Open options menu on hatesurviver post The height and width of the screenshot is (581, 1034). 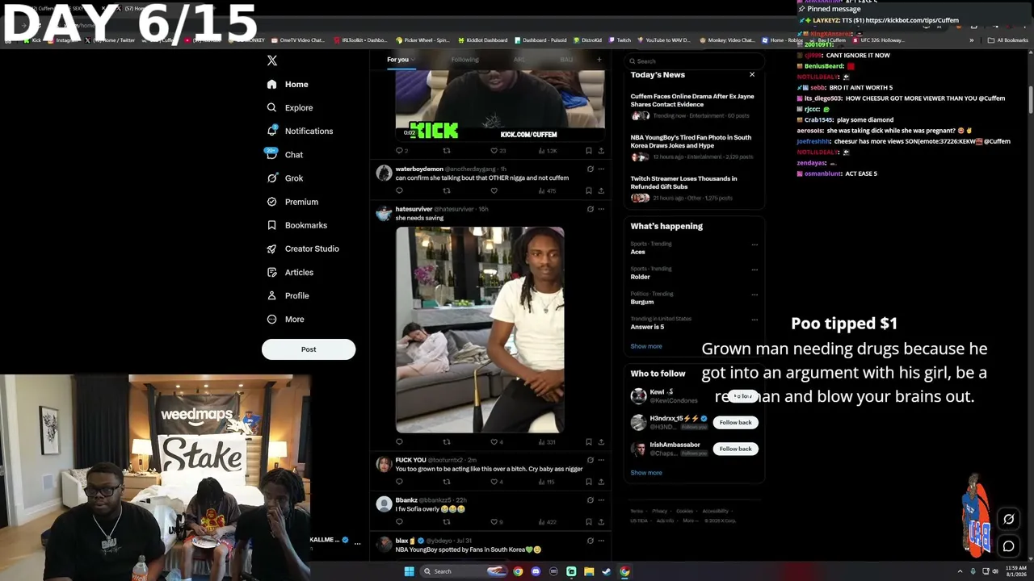point(601,209)
